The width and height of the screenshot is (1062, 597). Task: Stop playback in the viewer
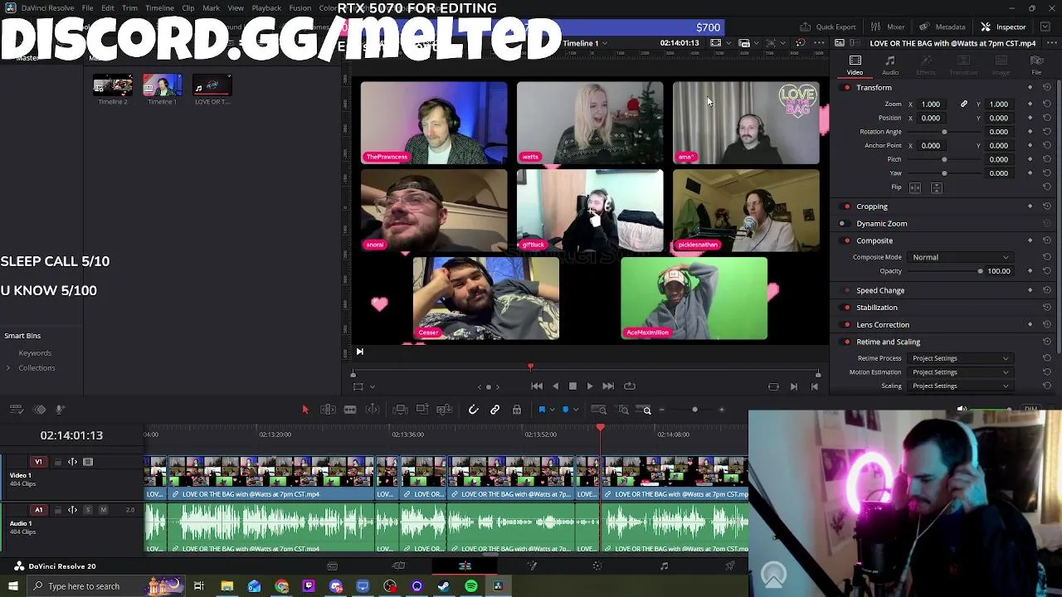(x=572, y=386)
